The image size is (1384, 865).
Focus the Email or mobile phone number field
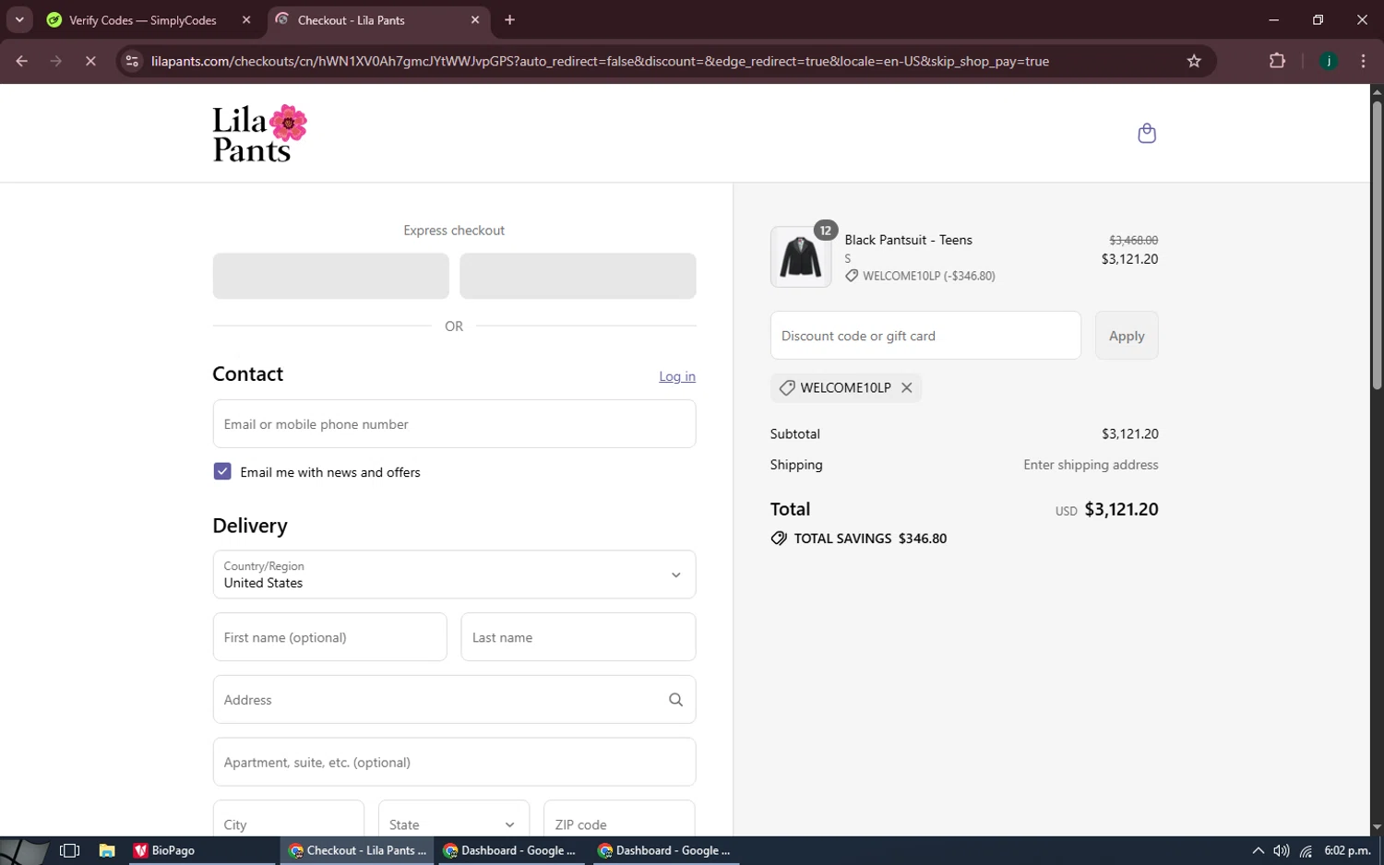pyautogui.click(x=454, y=424)
